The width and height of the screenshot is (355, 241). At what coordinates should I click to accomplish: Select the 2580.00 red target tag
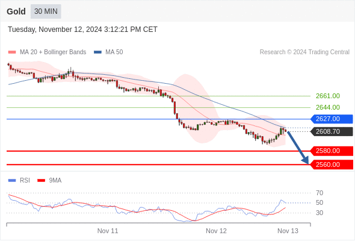(332, 151)
